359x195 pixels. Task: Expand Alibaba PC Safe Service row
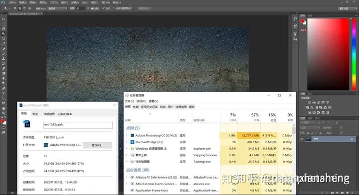[127, 177]
